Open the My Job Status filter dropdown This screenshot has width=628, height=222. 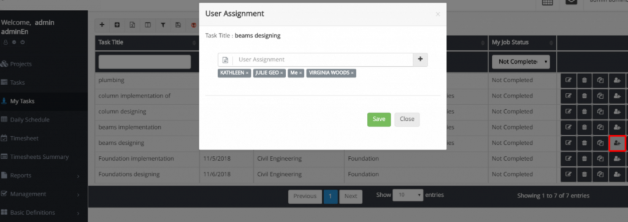click(521, 62)
